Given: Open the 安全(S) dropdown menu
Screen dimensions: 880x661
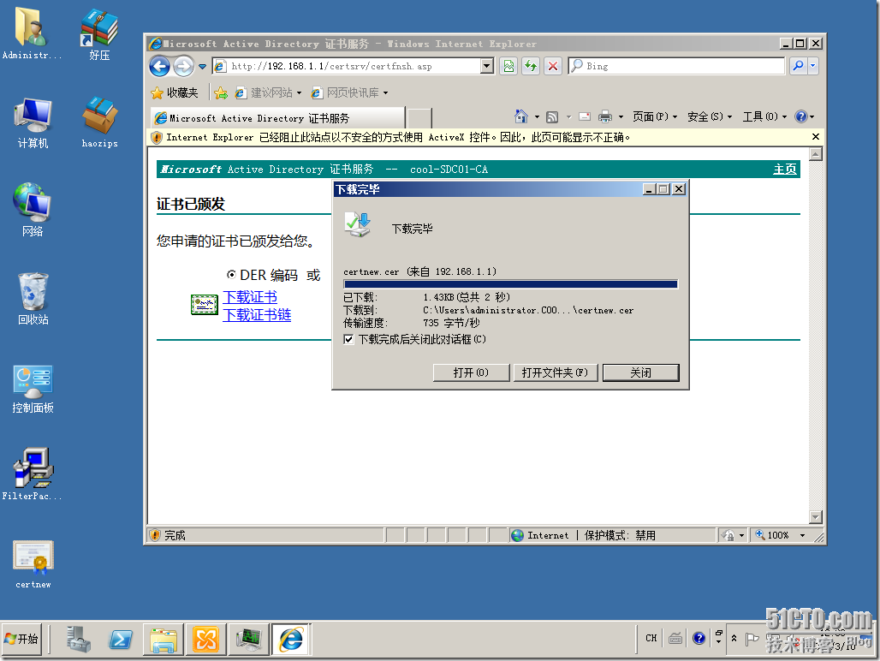Looking at the screenshot, I should 707,116.
